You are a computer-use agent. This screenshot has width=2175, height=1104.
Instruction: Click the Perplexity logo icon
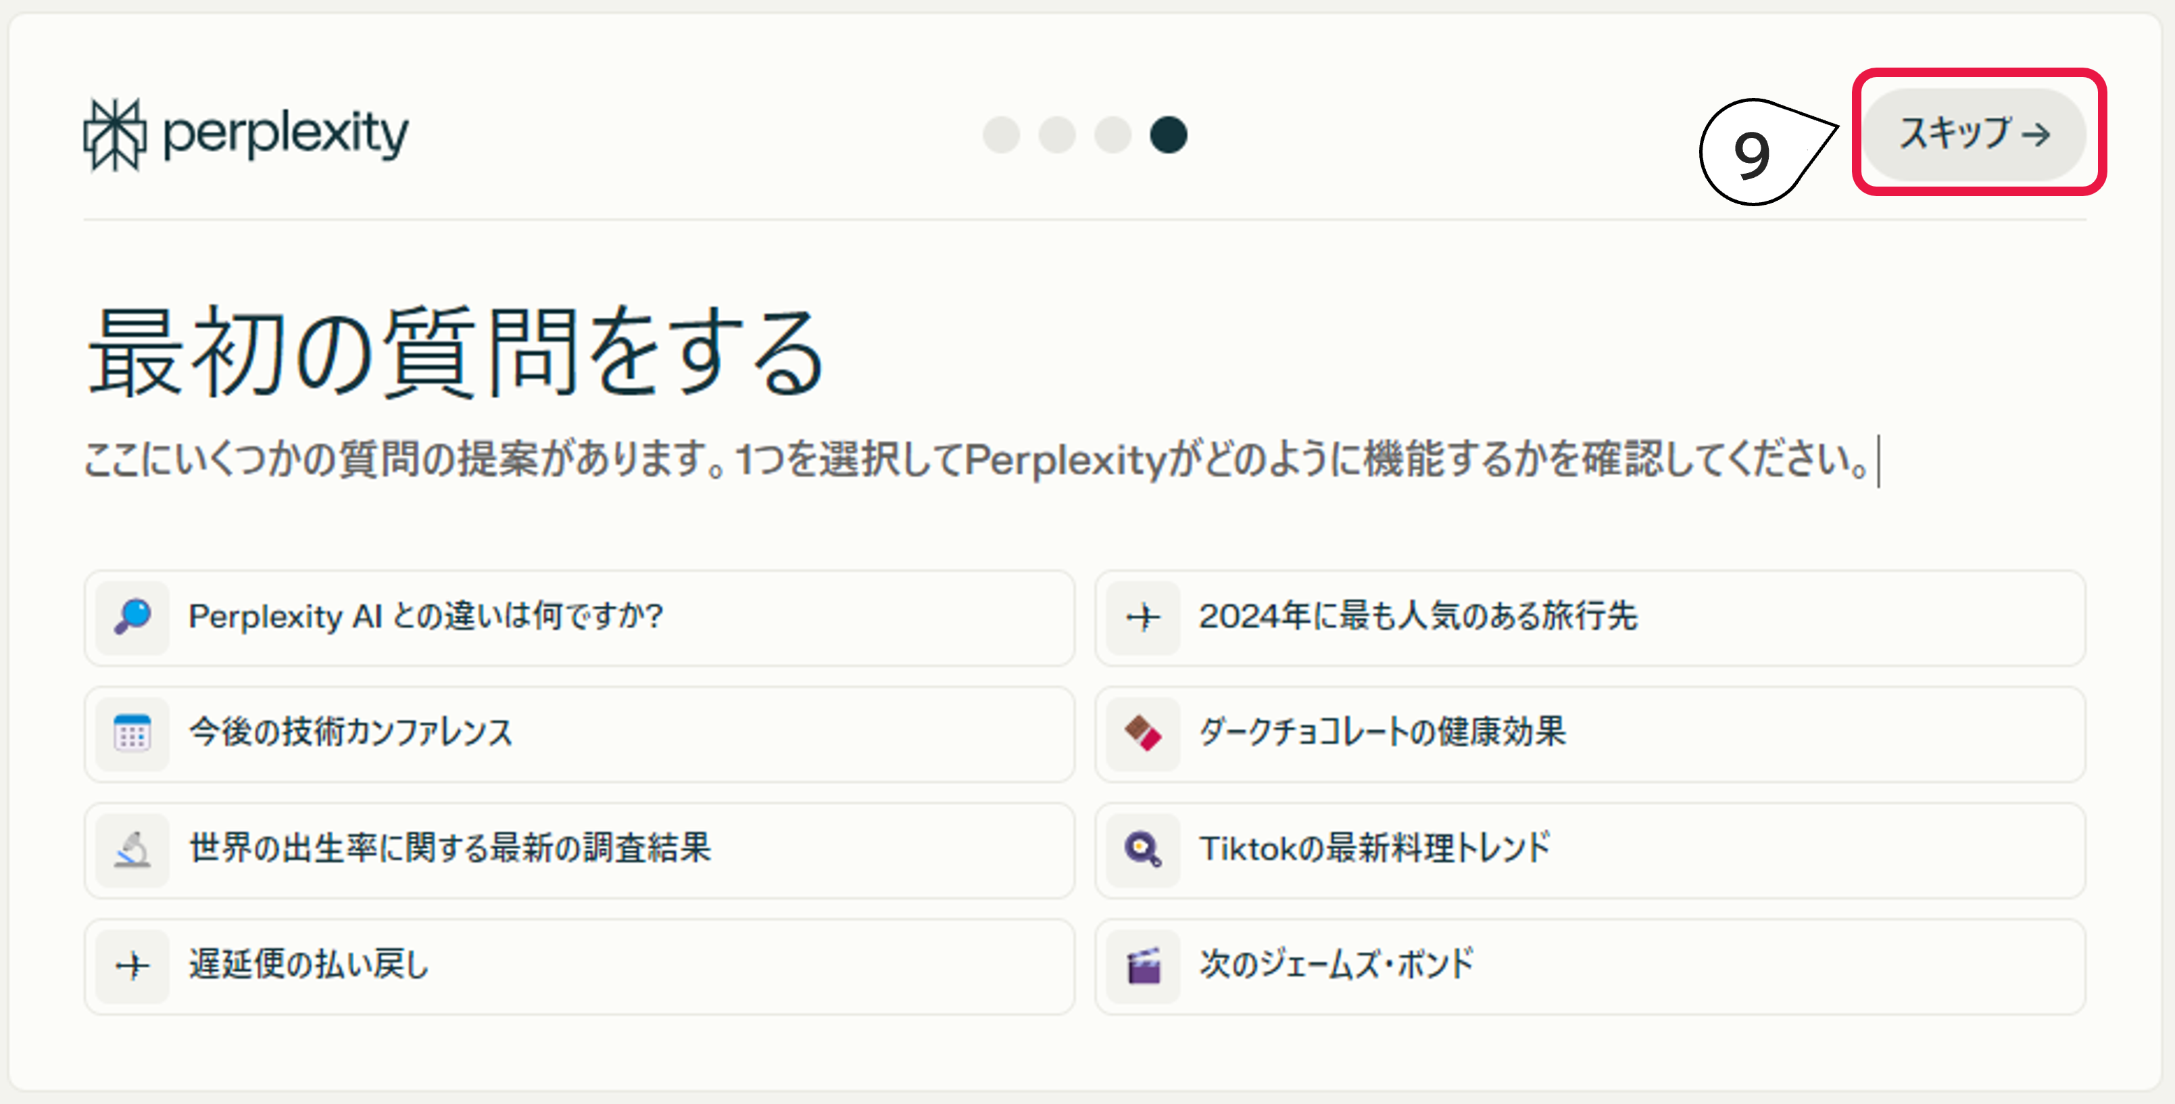(x=115, y=135)
